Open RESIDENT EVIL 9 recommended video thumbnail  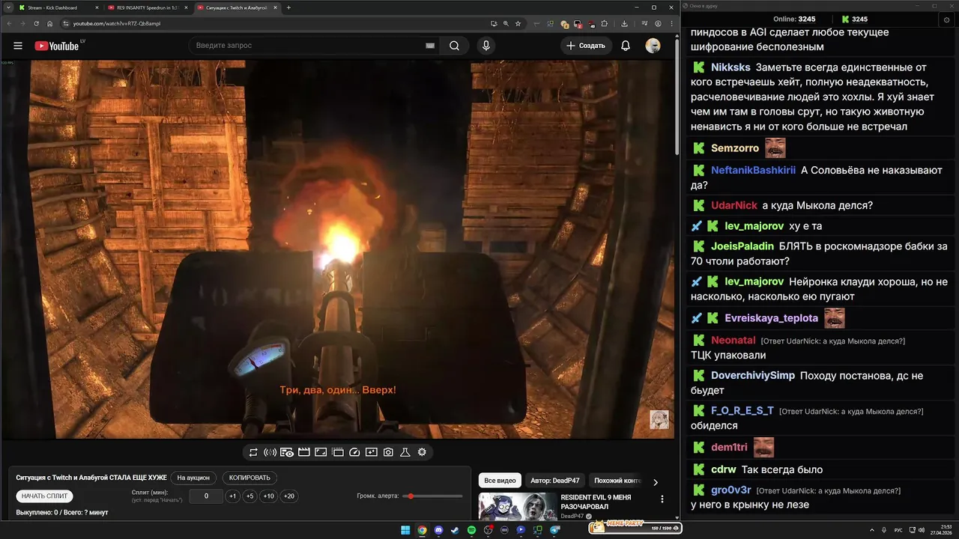(517, 505)
